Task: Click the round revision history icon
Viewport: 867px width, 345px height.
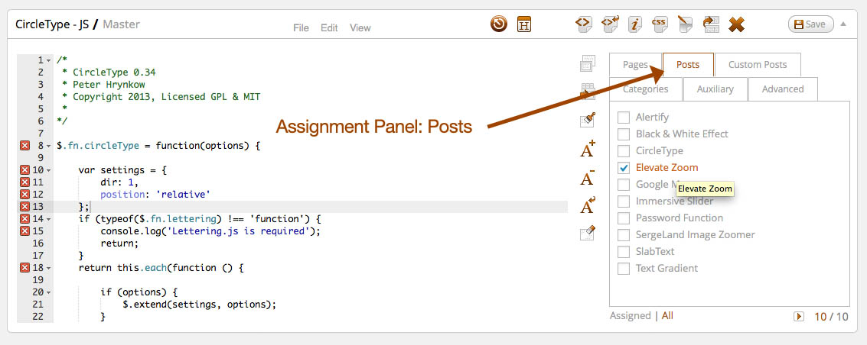Action: click(499, 24)
